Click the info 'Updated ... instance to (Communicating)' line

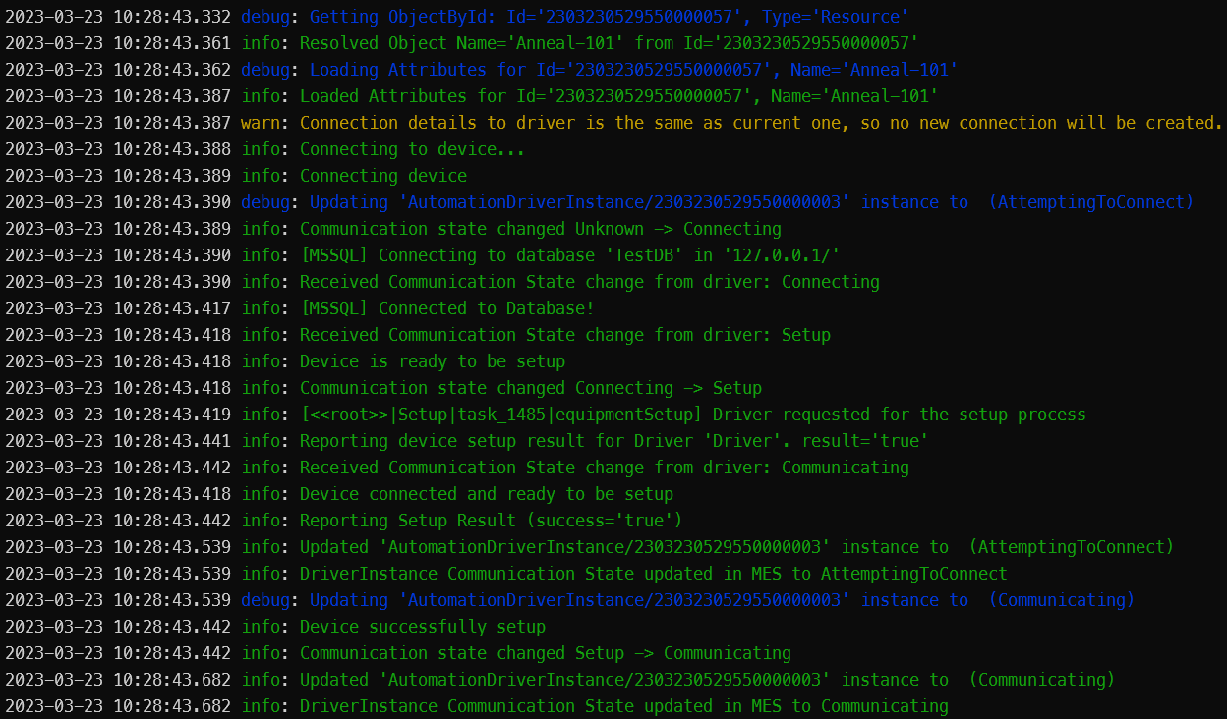[560, 680]
